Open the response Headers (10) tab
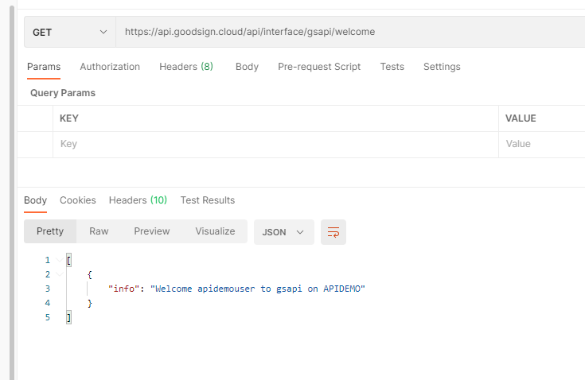The width and height of the screenshot is (585, 380). point(138,200)
